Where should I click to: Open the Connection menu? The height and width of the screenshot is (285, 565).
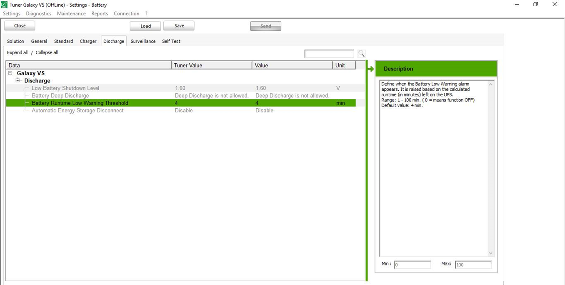[x=127, y=14]
